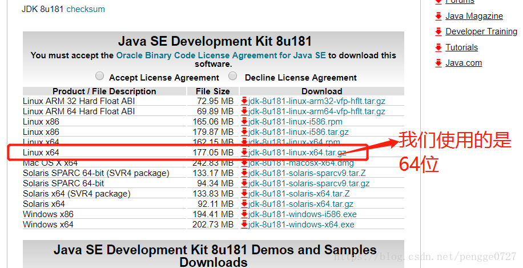Image resolution: width=523 pixels, height=268 pixels.
Task: Click download arrow icon beside jdk-8u181-solaris-sparcv9.tar.Z
Action: pyautogui.click(x=244, y=173)
